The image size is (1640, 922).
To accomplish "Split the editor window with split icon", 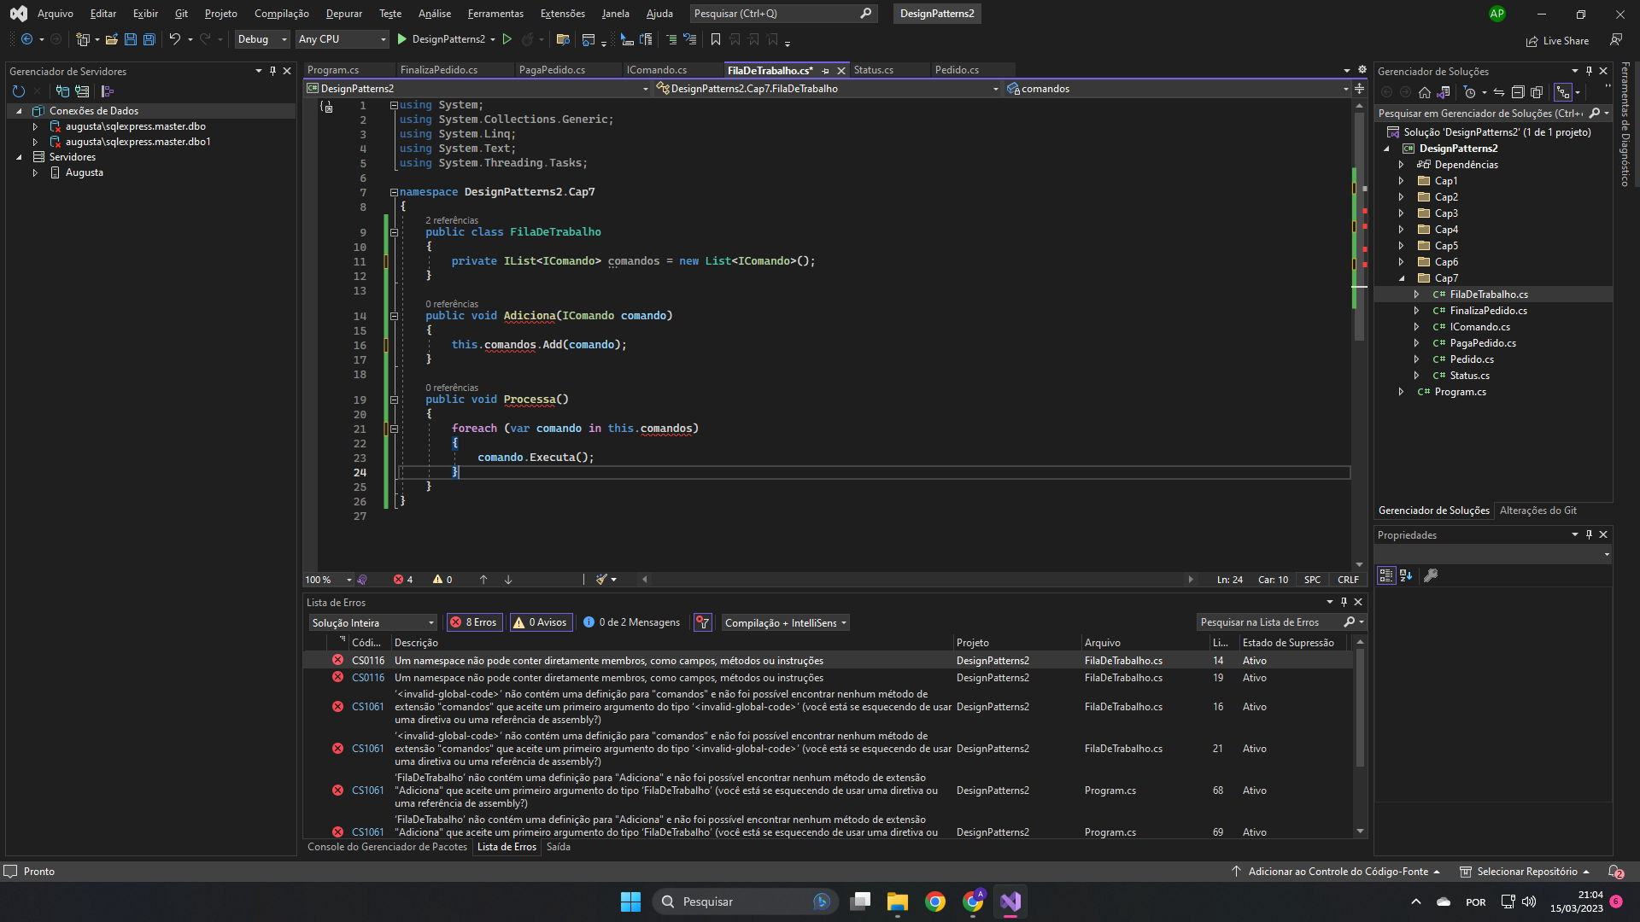I will pyautogui.click(x=1359, y=89).
